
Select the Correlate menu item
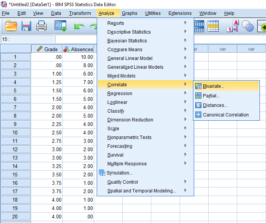(x=145, y=84)
